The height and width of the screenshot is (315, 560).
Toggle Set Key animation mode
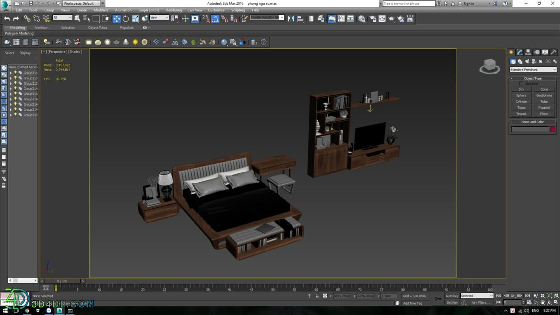point(452,302)
